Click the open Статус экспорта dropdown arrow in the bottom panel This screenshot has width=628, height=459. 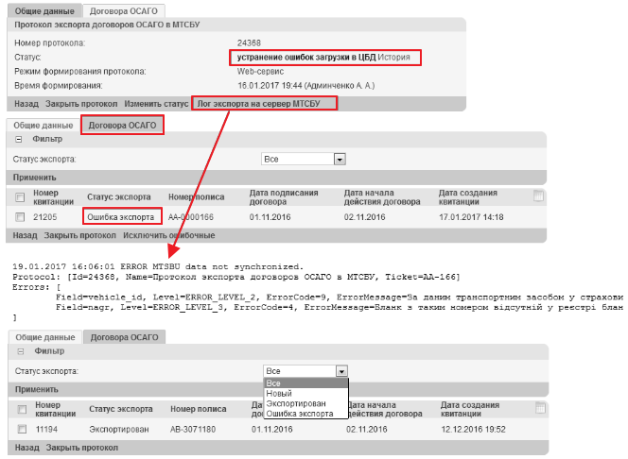[x=341, y=371]
